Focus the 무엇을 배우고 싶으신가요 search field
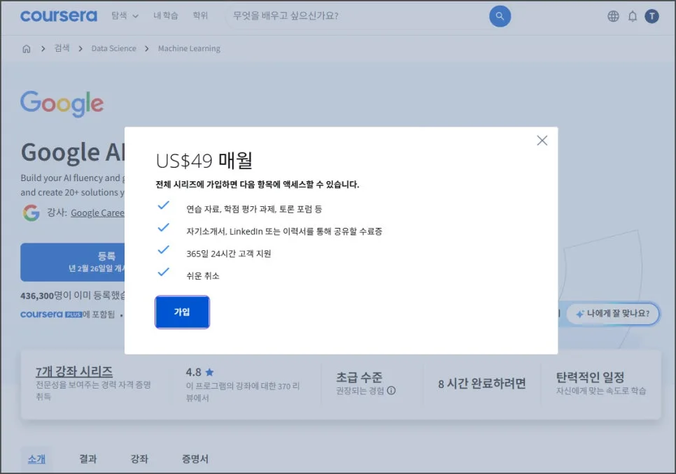 click(x=356, y=16)
